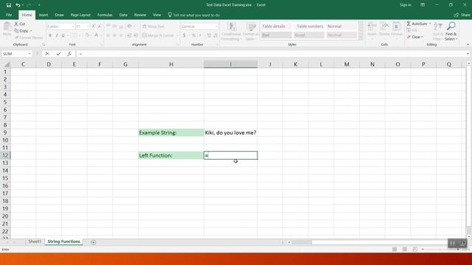Click the Share button
The image size is (472, 265).
[x=462, y=15]
